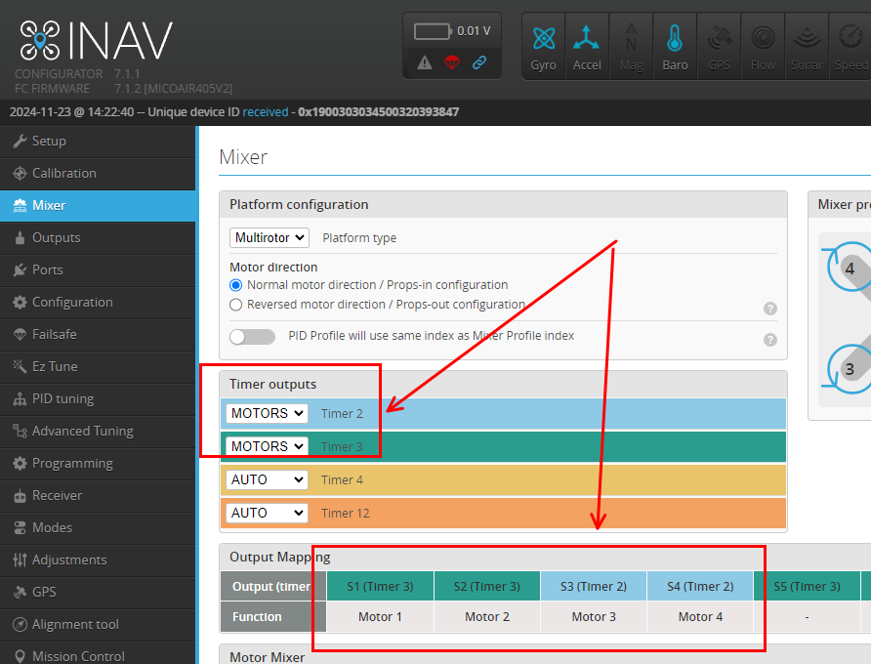
Task: Click the Speed sensor icon
Action: (x=851, y=48)
